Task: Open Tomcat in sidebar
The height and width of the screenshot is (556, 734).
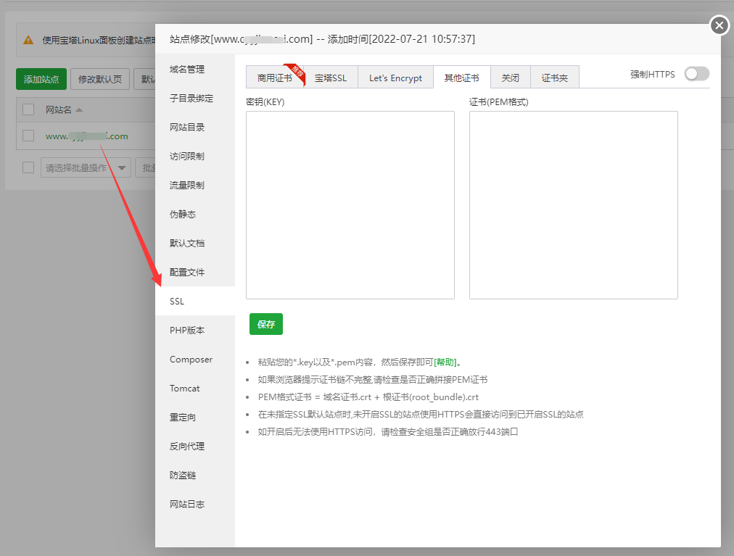Action: pos(195,389)
